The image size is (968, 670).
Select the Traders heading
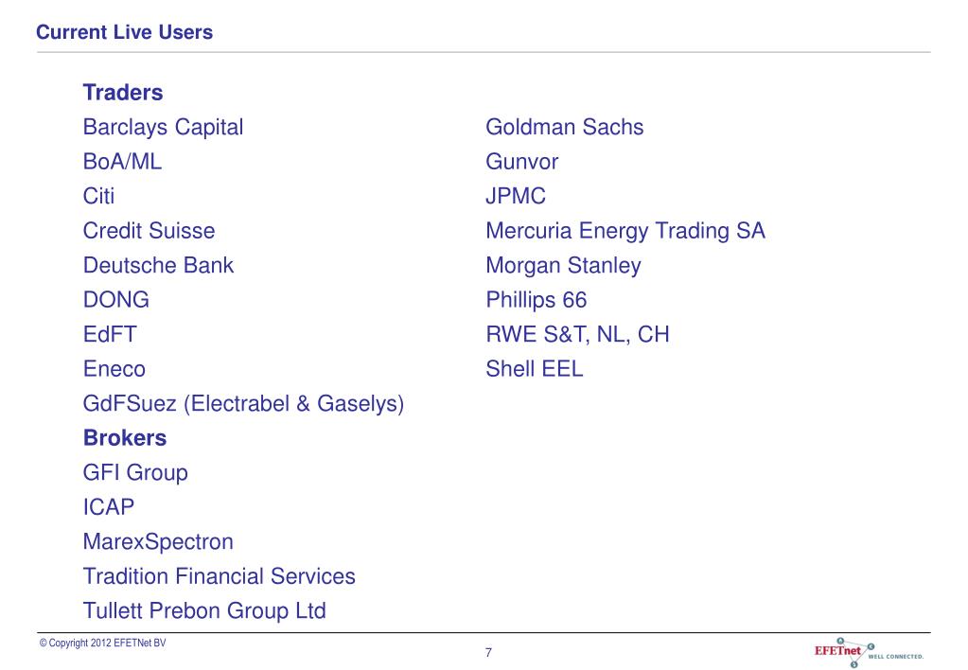123,93
